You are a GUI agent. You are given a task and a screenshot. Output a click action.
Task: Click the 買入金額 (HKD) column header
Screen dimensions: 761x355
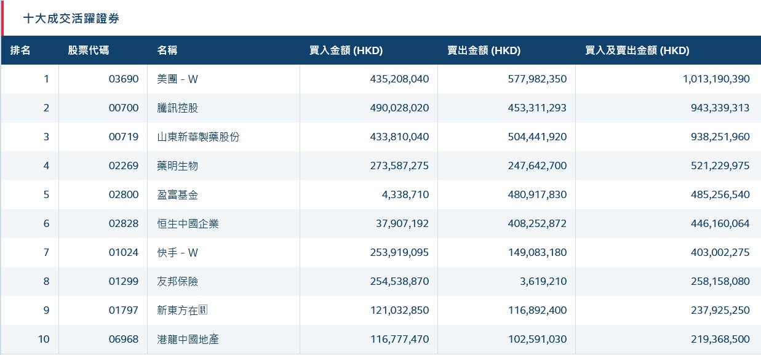pyautogui.click(x=346, y=50)
